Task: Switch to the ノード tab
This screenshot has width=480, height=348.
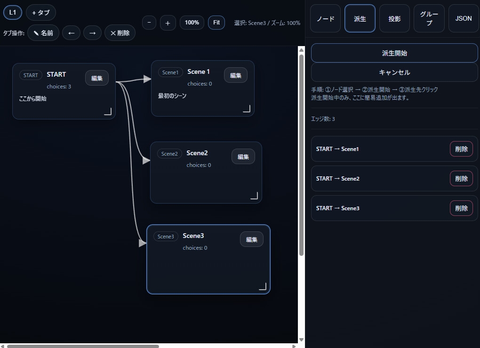Action: click(x=325, y=19)
